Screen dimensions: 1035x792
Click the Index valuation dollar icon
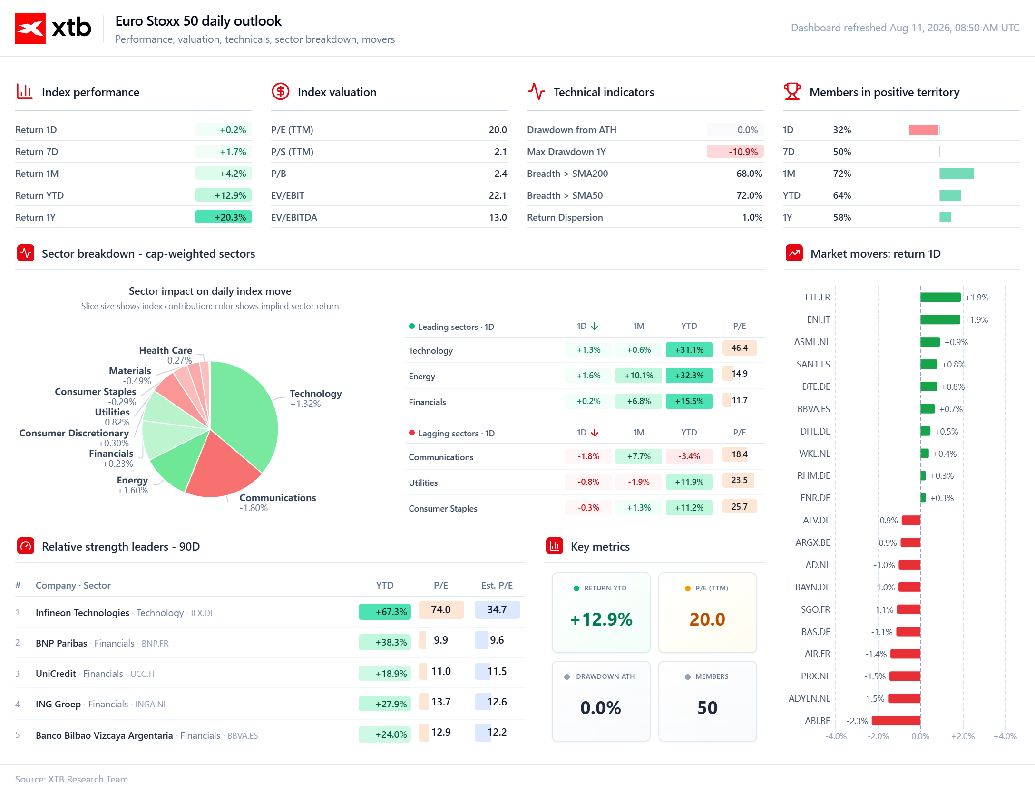[281, 92]
